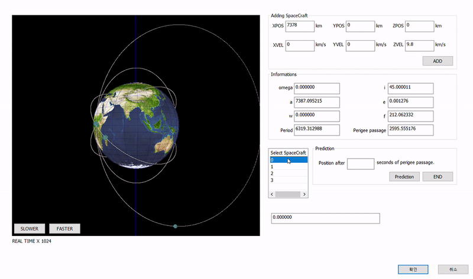The width and height of the screenshot is (473, 279).
Task: Click the Period value field
Action: (x=317, y=130)
